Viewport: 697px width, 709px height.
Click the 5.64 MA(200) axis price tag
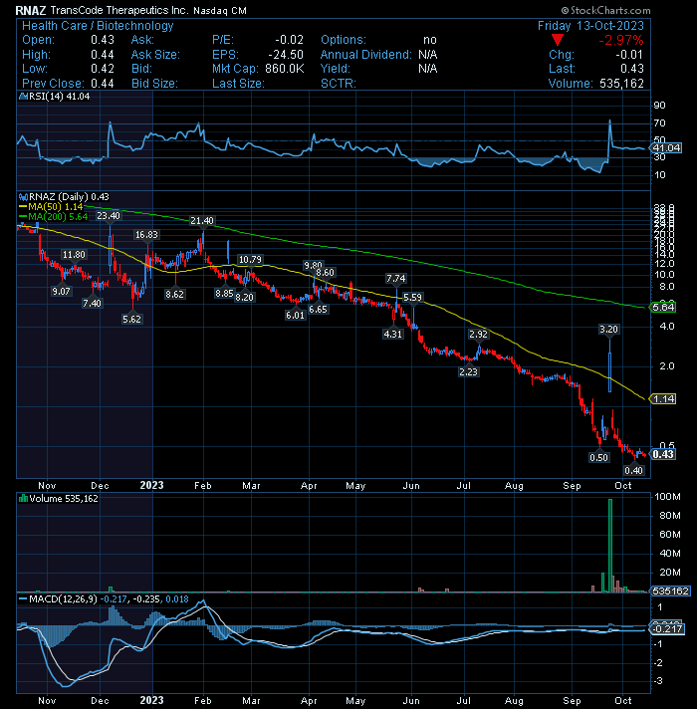coord(662,307)
